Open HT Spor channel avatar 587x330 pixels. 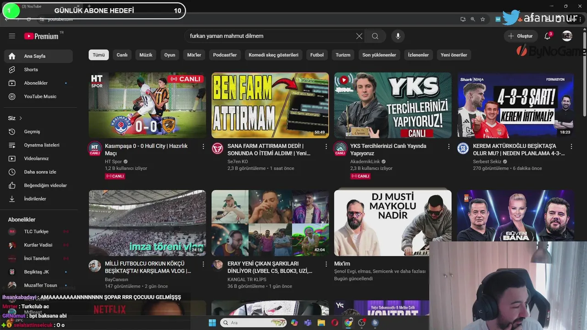point(94,148)
